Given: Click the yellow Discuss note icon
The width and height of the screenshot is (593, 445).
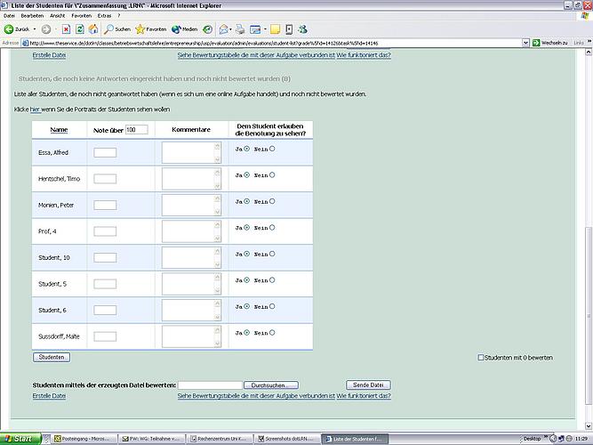Looking at the screenshot, I should pyautogui.click(x=275, y=29).
